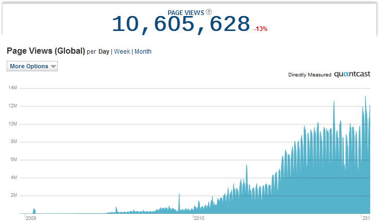Click the -13% change indicator
The width and height of the screenshot is (380, 221).
[260, 29]
